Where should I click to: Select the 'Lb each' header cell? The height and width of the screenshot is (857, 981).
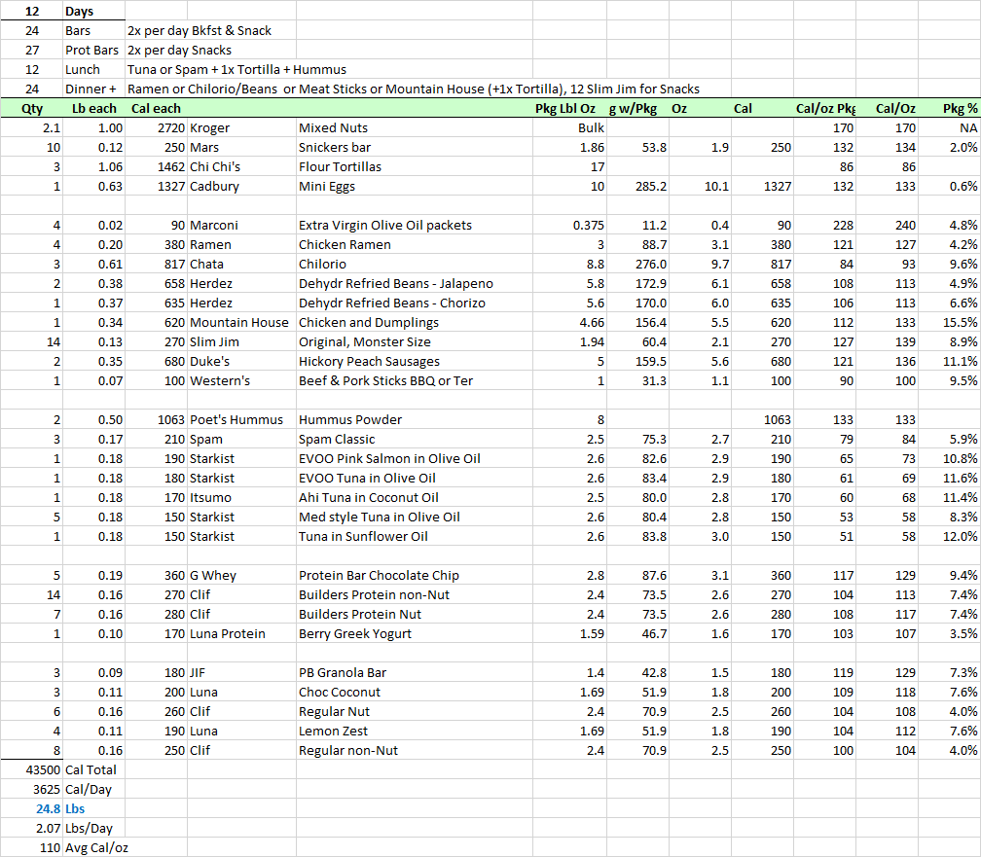click(x=94, y=108)
